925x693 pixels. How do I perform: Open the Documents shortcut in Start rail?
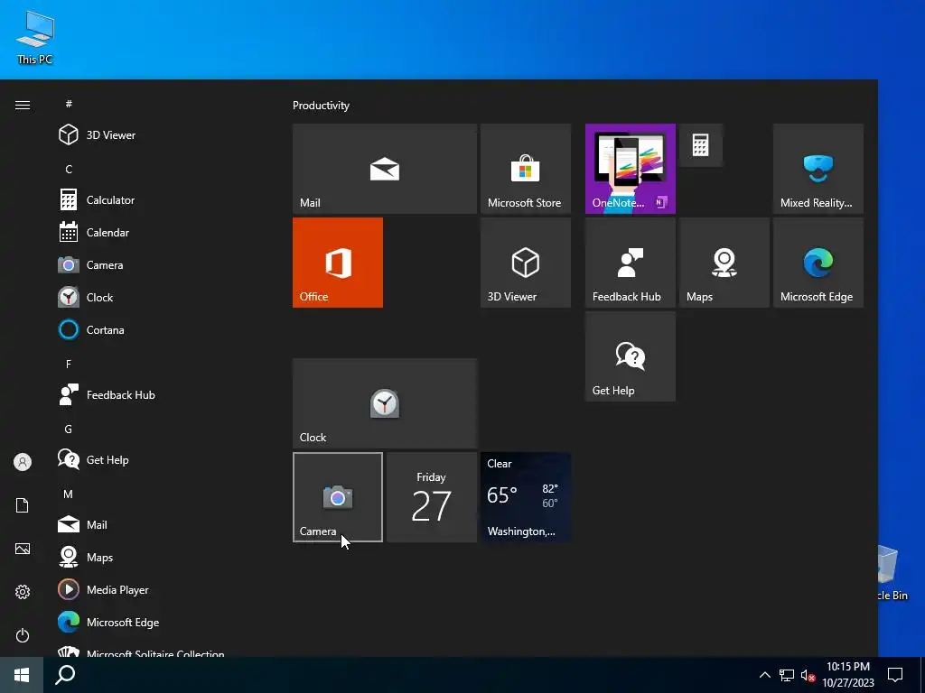[23, 505]
